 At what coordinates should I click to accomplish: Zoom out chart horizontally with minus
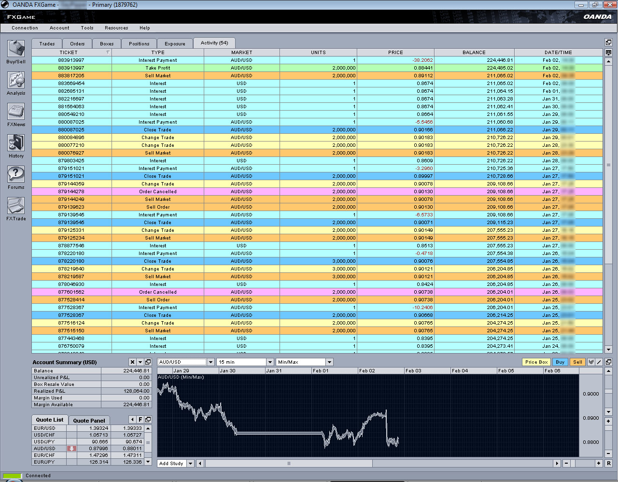pos(566,463)
